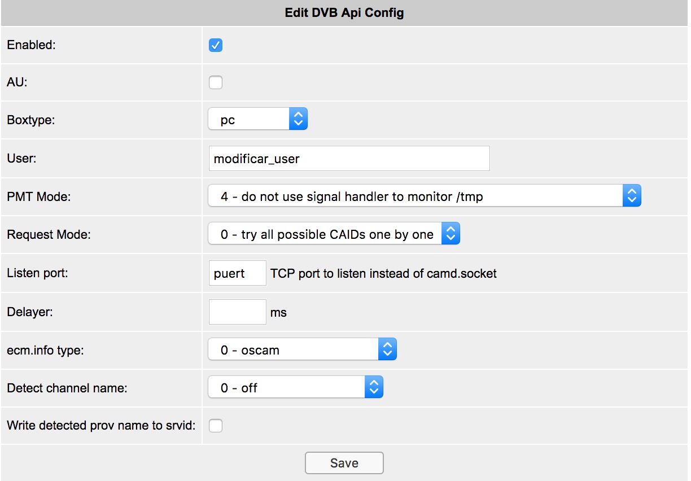Open the Request Mode dropdown
The width and height of the screenshot is (691, 481).
[334, 234]
